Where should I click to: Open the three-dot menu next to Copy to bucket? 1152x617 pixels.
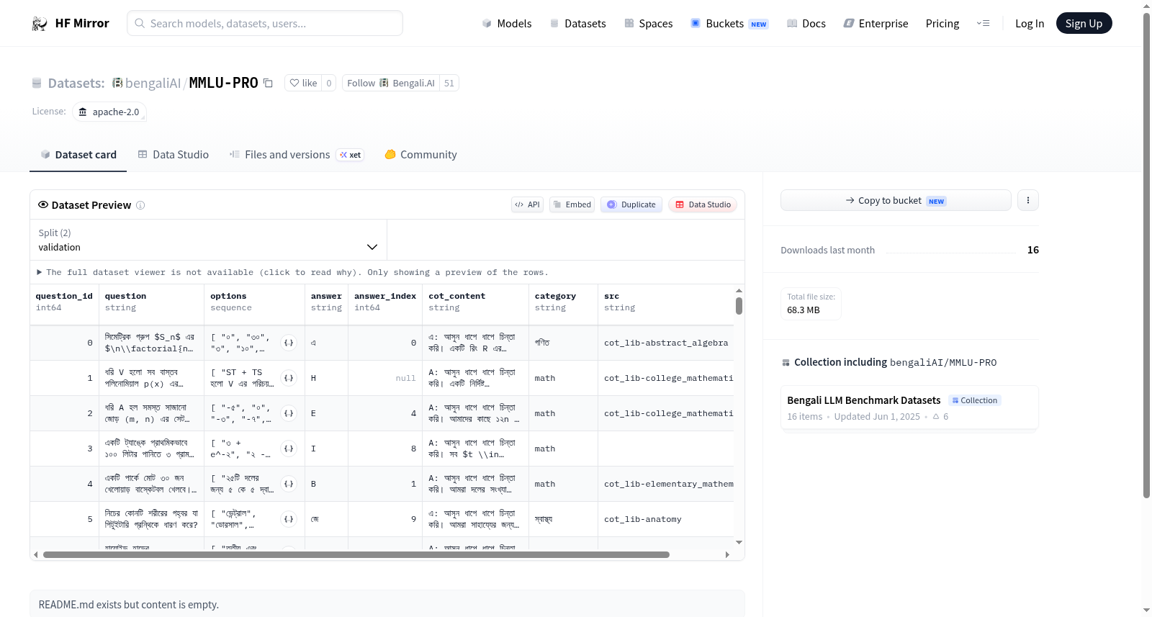[1028, 200]
